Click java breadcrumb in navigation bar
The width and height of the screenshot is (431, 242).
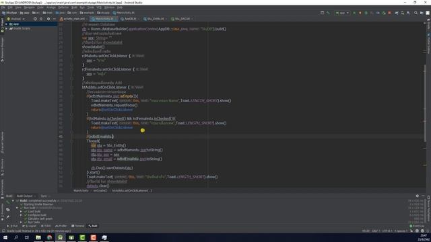pos(60,13)
